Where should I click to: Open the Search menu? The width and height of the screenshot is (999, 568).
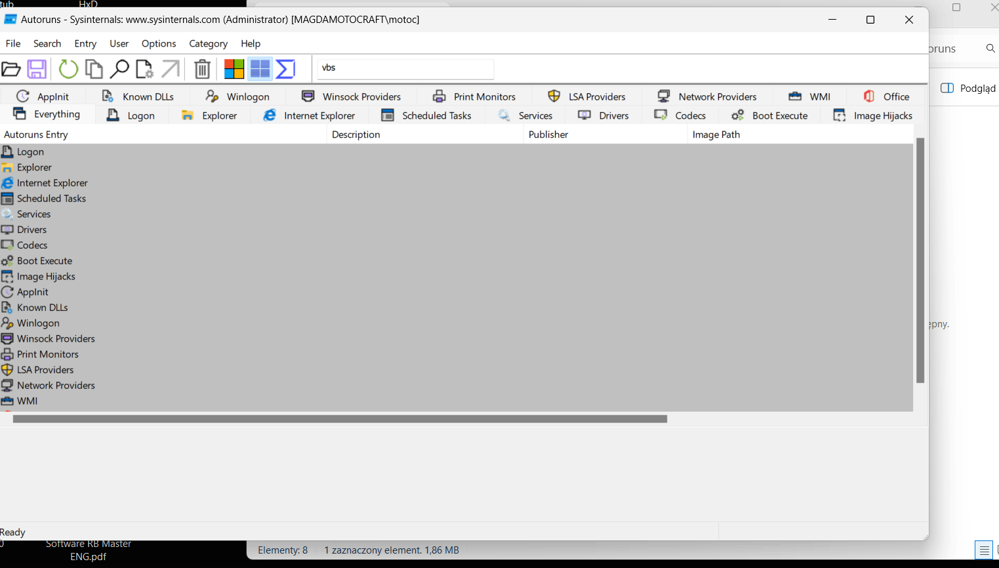click(47, 43)
